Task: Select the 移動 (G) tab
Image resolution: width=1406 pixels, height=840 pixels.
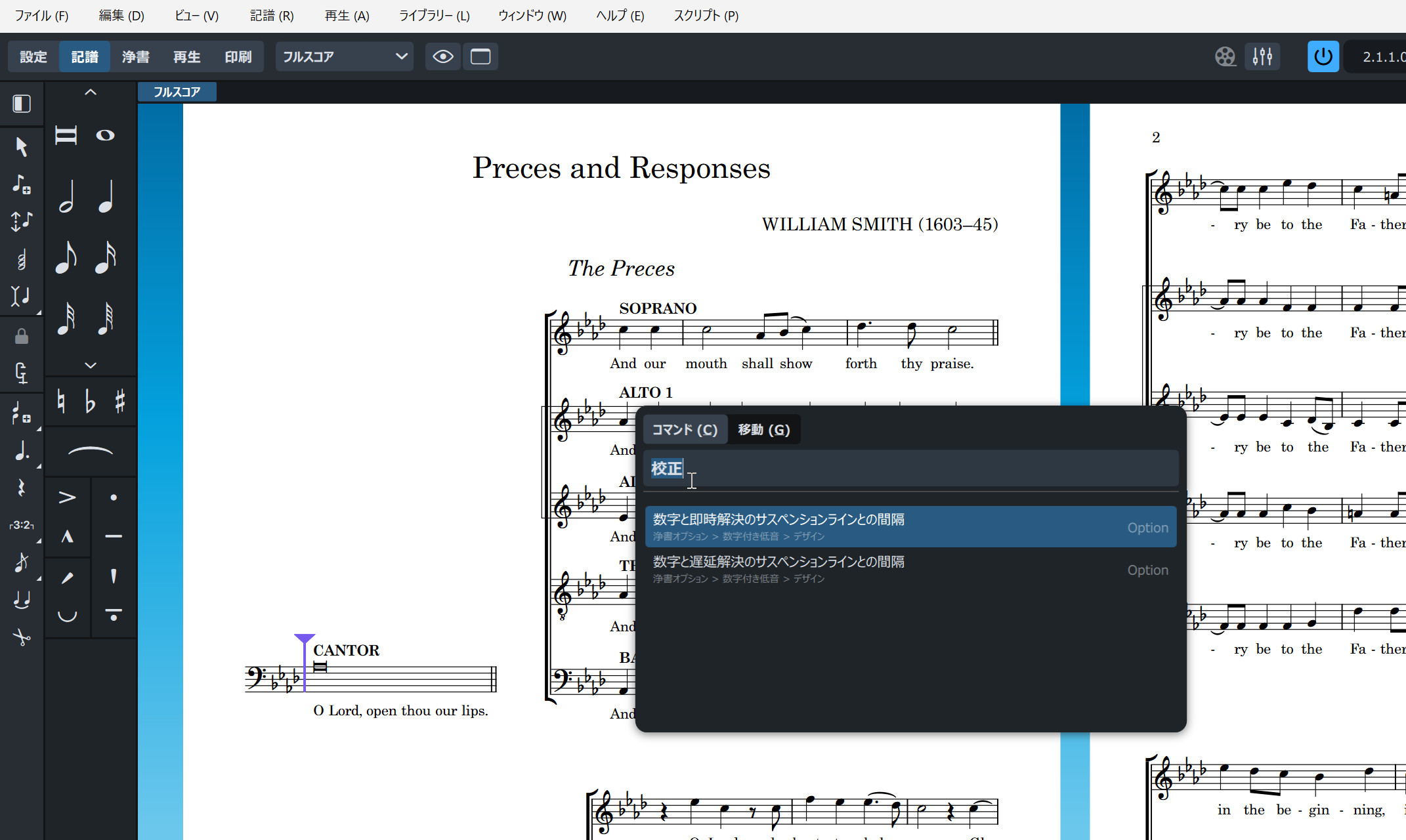Action: coord(764,430)
